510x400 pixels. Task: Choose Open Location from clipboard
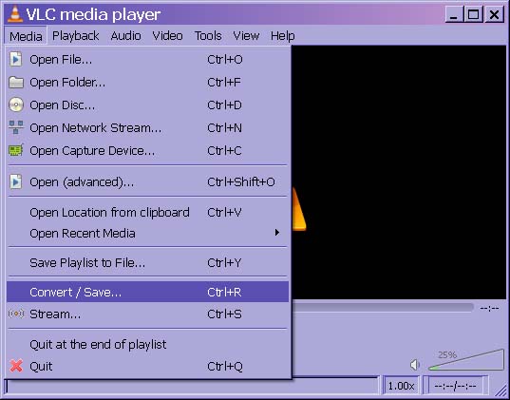click(147, 213)
